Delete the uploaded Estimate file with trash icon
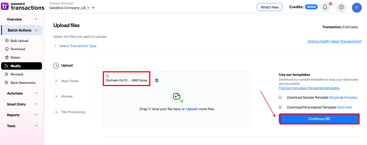 pos(157,80)
